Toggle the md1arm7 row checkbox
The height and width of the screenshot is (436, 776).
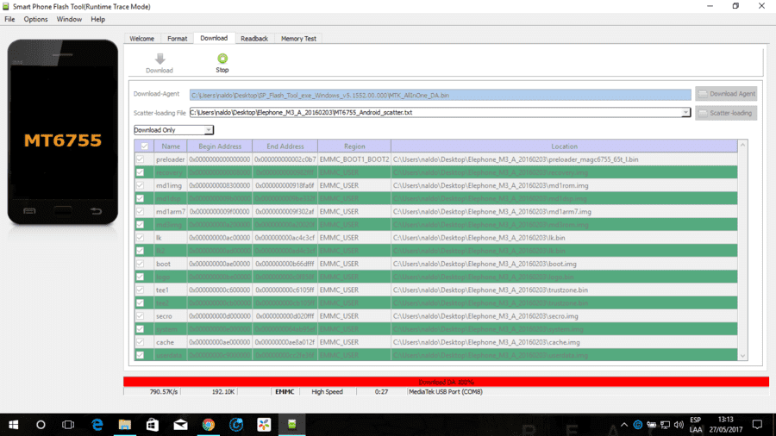[140, 212]
